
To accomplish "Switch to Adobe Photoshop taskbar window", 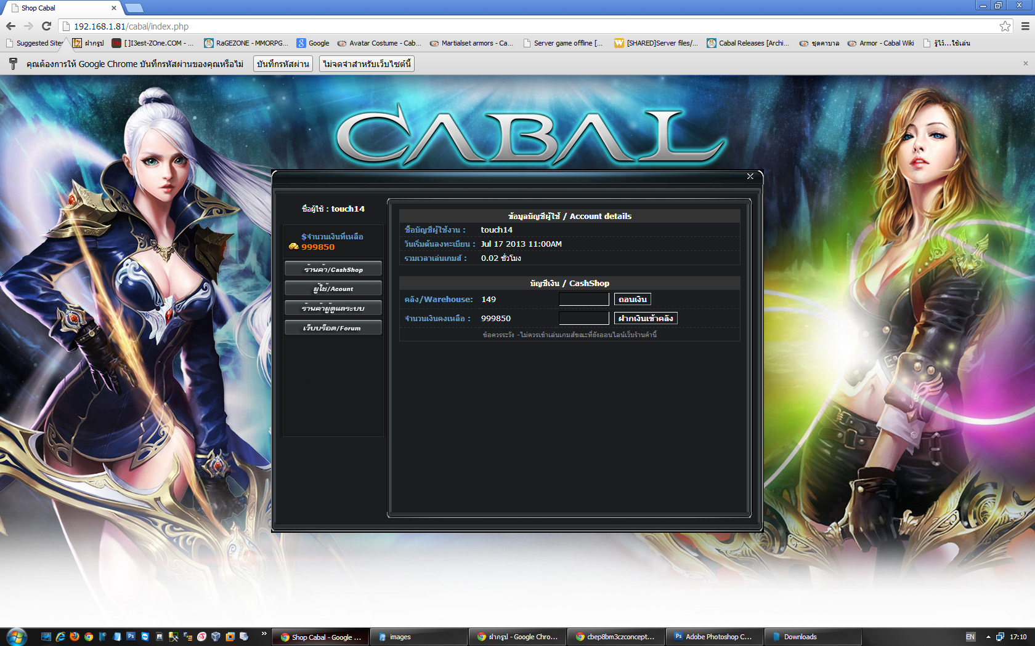I will click(x=715, y=637).
